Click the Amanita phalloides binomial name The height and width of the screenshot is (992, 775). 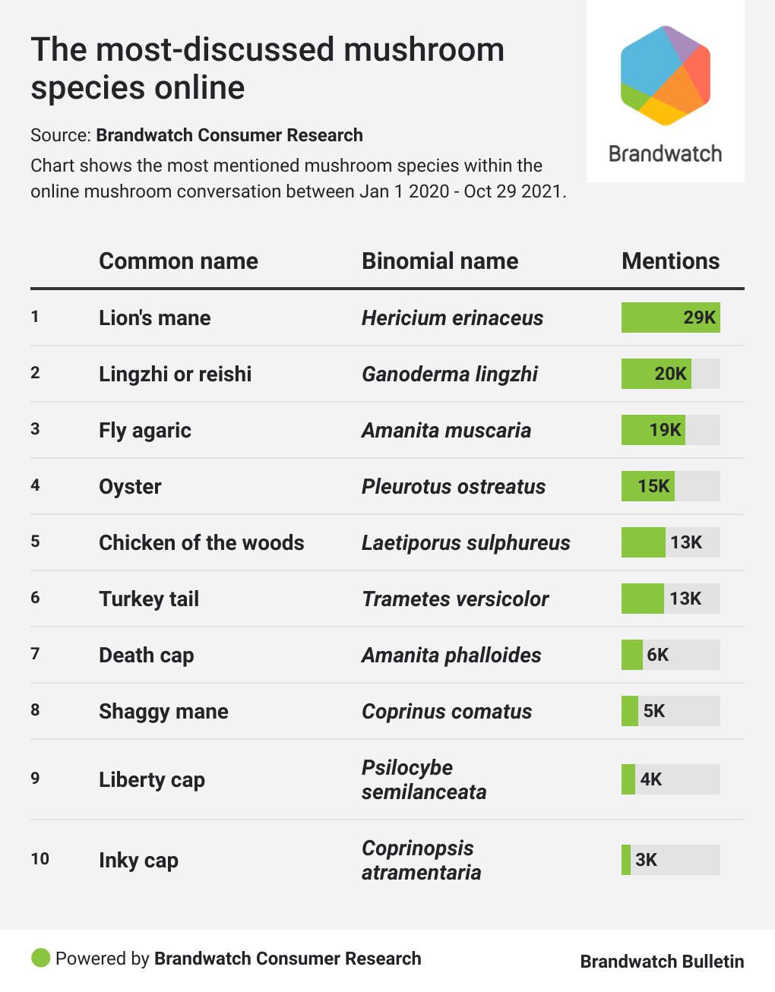(451, 655)
